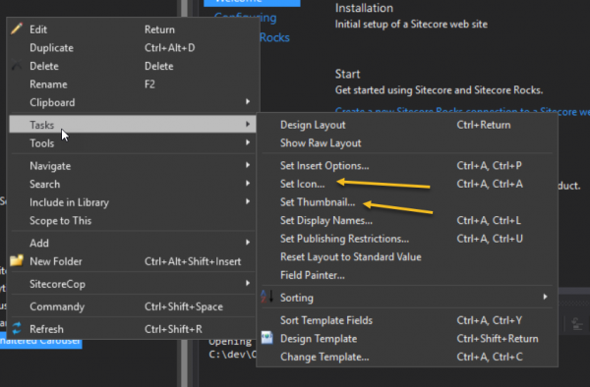Choose Set Icon... from Tasks
This screenshot has width=590, height=387.
coord(407,184)
